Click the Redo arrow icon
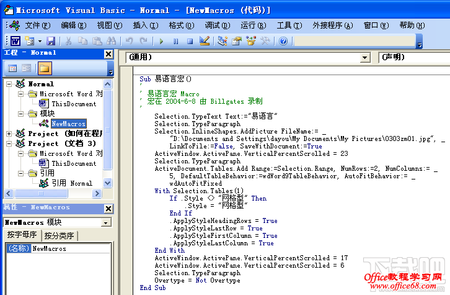 (143, 41)
